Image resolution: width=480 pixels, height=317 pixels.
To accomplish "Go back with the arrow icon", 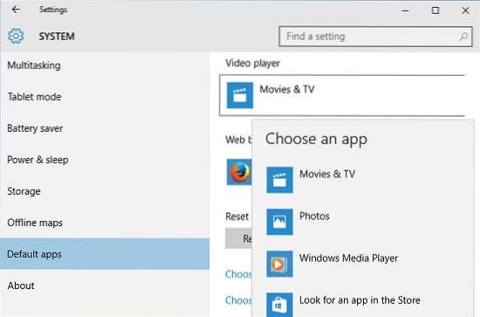I will click(x=16, y=10).
